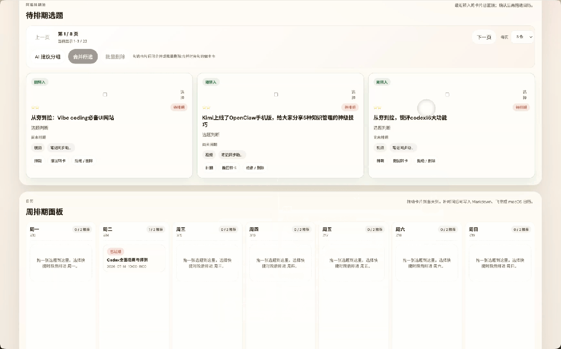Click AI 建议分组 button
The width and height of the screenshot is (561, 349).
[x=48, y=57]
